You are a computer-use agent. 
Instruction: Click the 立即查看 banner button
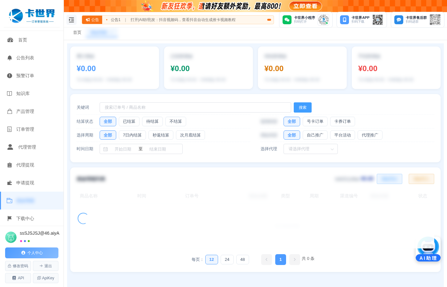(x=305, y=6)
